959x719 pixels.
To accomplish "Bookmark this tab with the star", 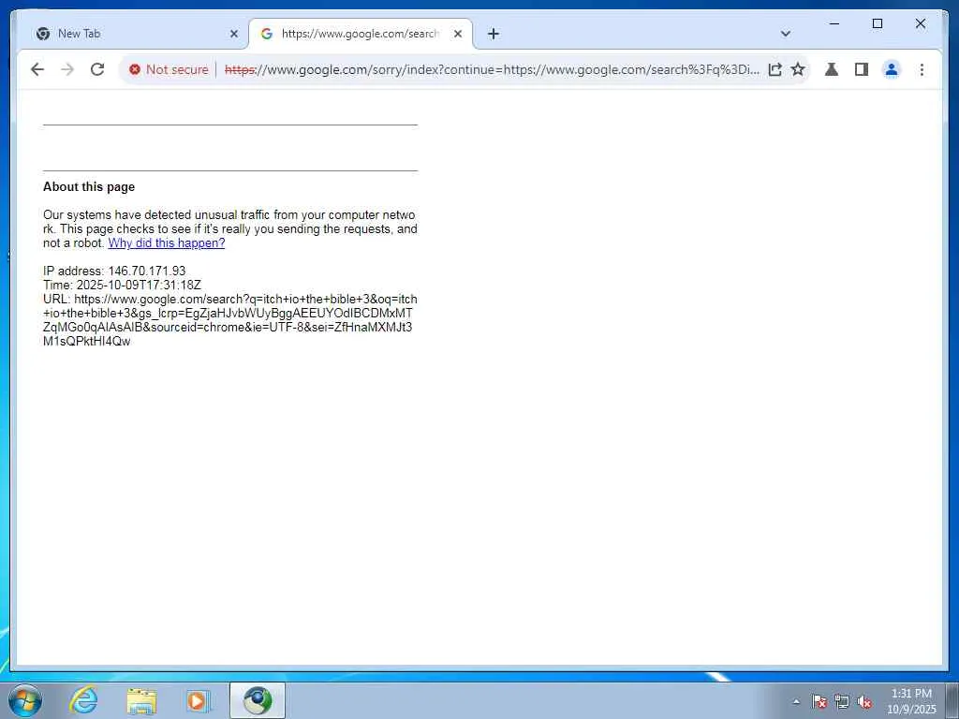I will (798, 69).
